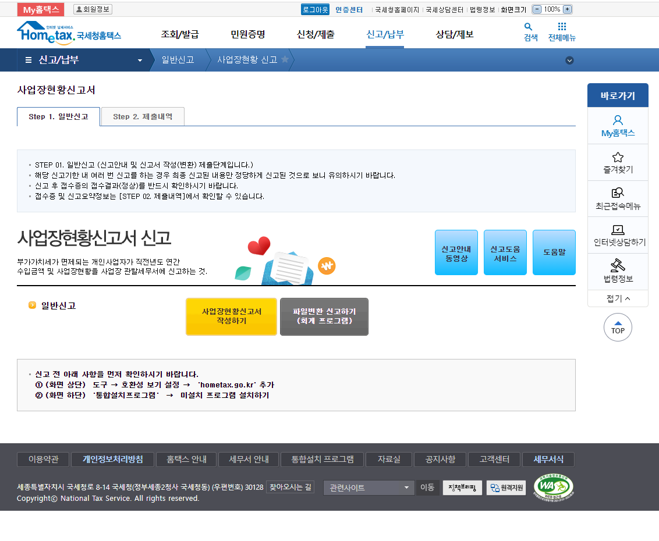Viewport: 659px width, 541px height.
Task: Click the 바로가기 sidebar header
Action: click(618, 95)
